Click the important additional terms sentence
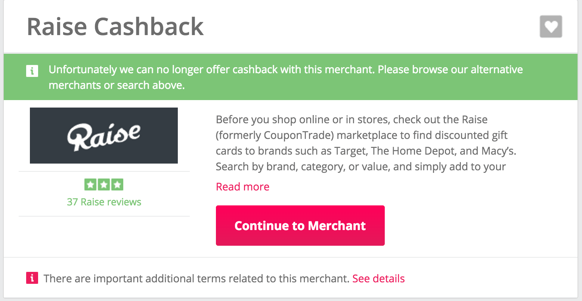The image size is (582, 301). point(196,279)
